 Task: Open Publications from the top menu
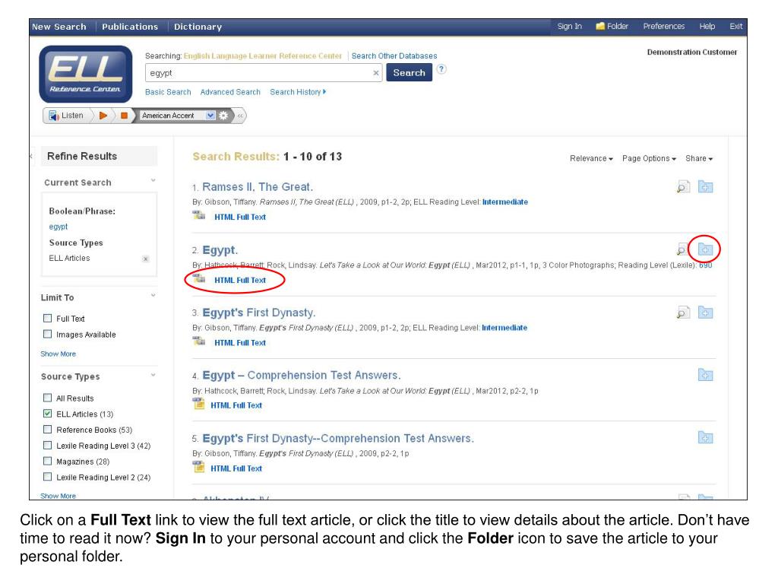pos(130,27)
